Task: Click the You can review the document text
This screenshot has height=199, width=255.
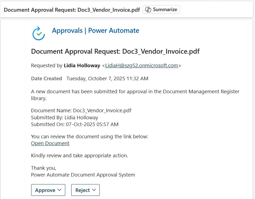Action: click(90, 137)
